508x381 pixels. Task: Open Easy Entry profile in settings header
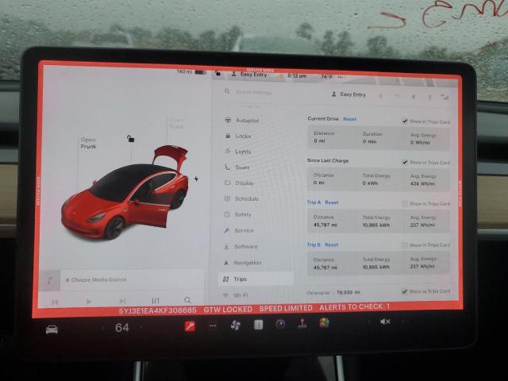[348, 94]
